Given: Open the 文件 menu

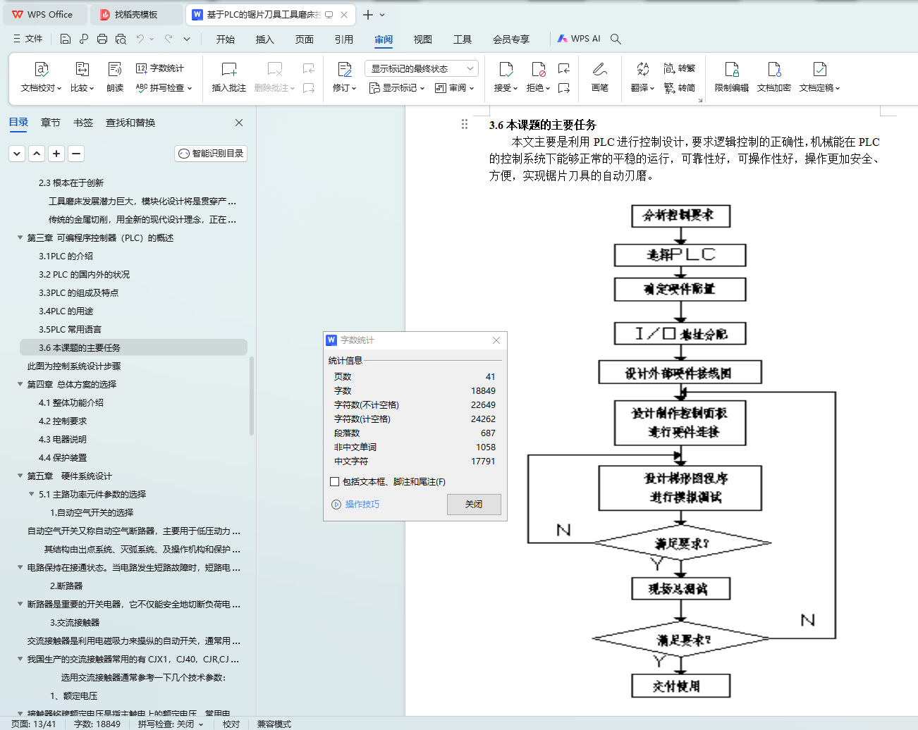Looking at the screenshot, I should [28, 39].
